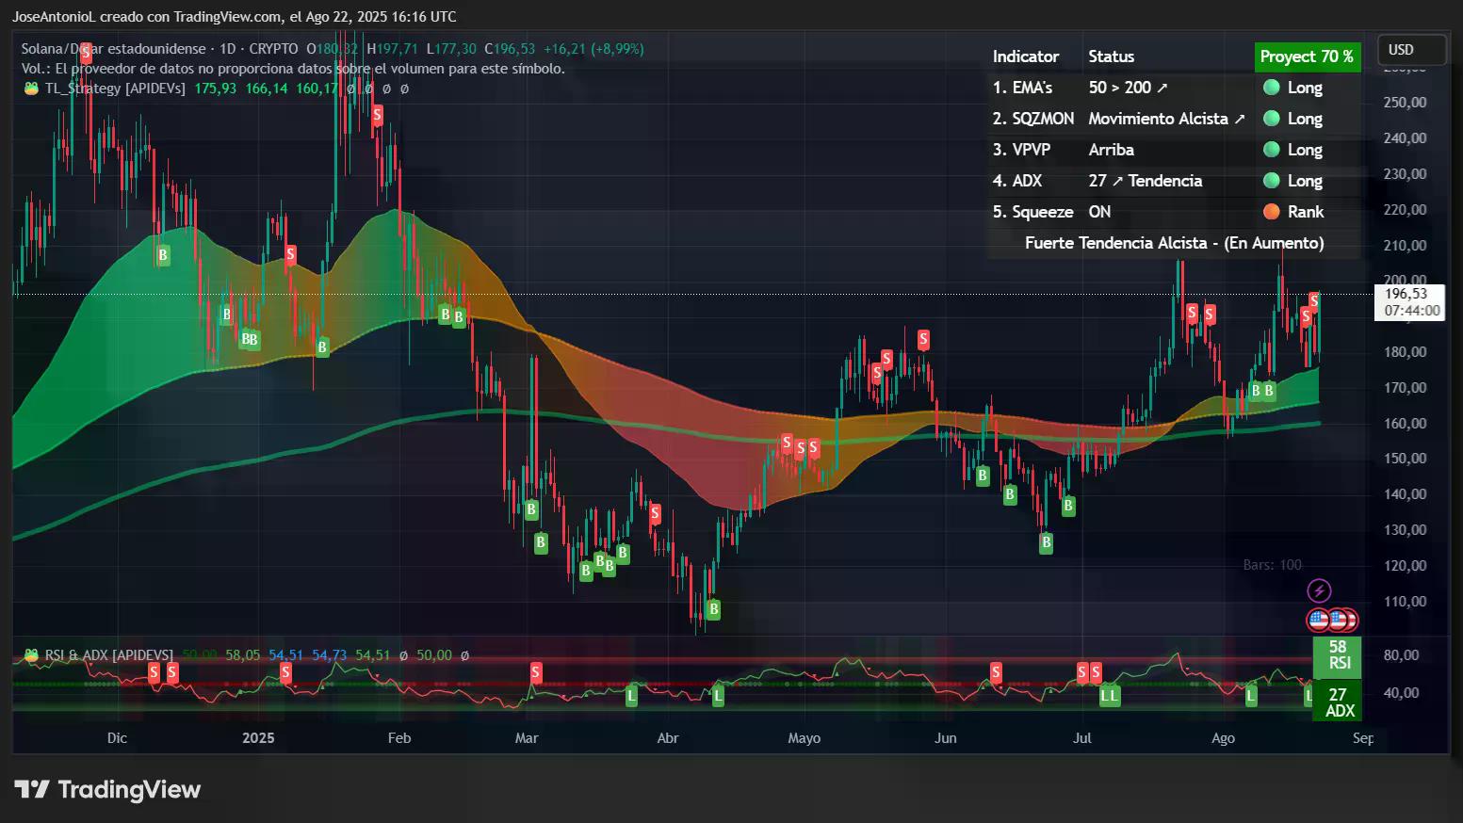Click the green dot beside SQZMON Long
The height and width of the screenshot is (823, 1463).
point(1271,119)
